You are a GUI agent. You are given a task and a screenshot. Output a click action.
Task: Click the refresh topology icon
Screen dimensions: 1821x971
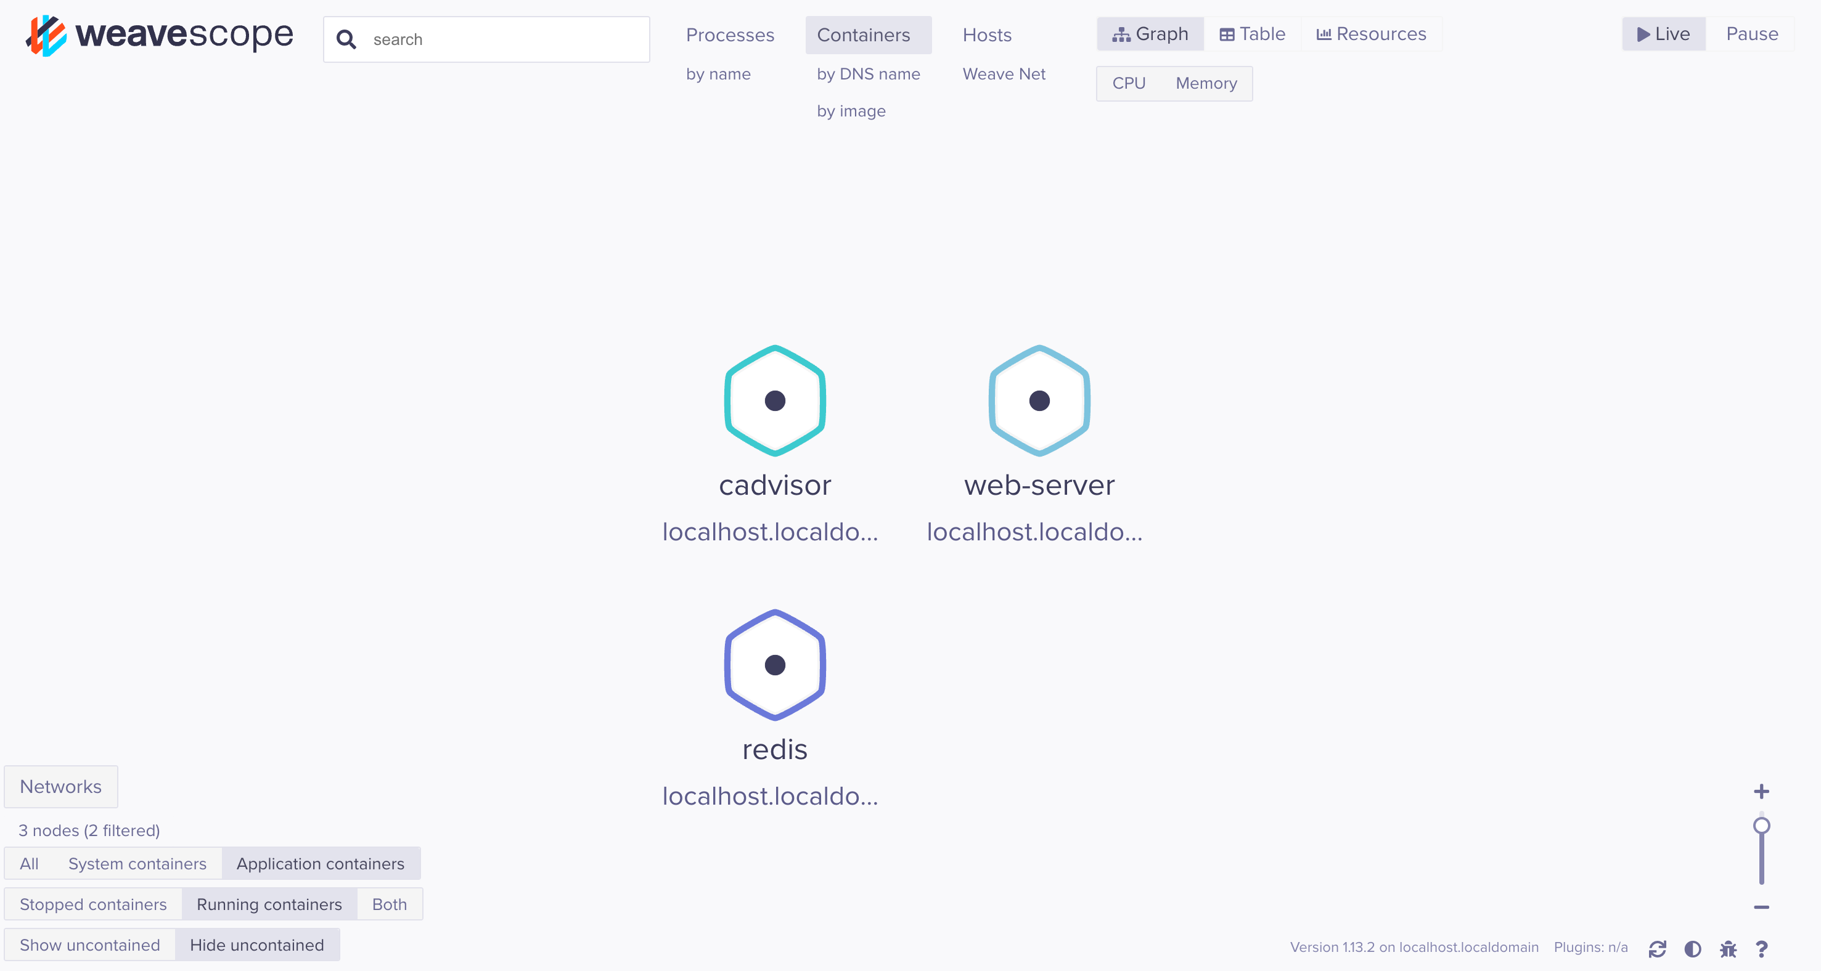tap(1657, 949)
